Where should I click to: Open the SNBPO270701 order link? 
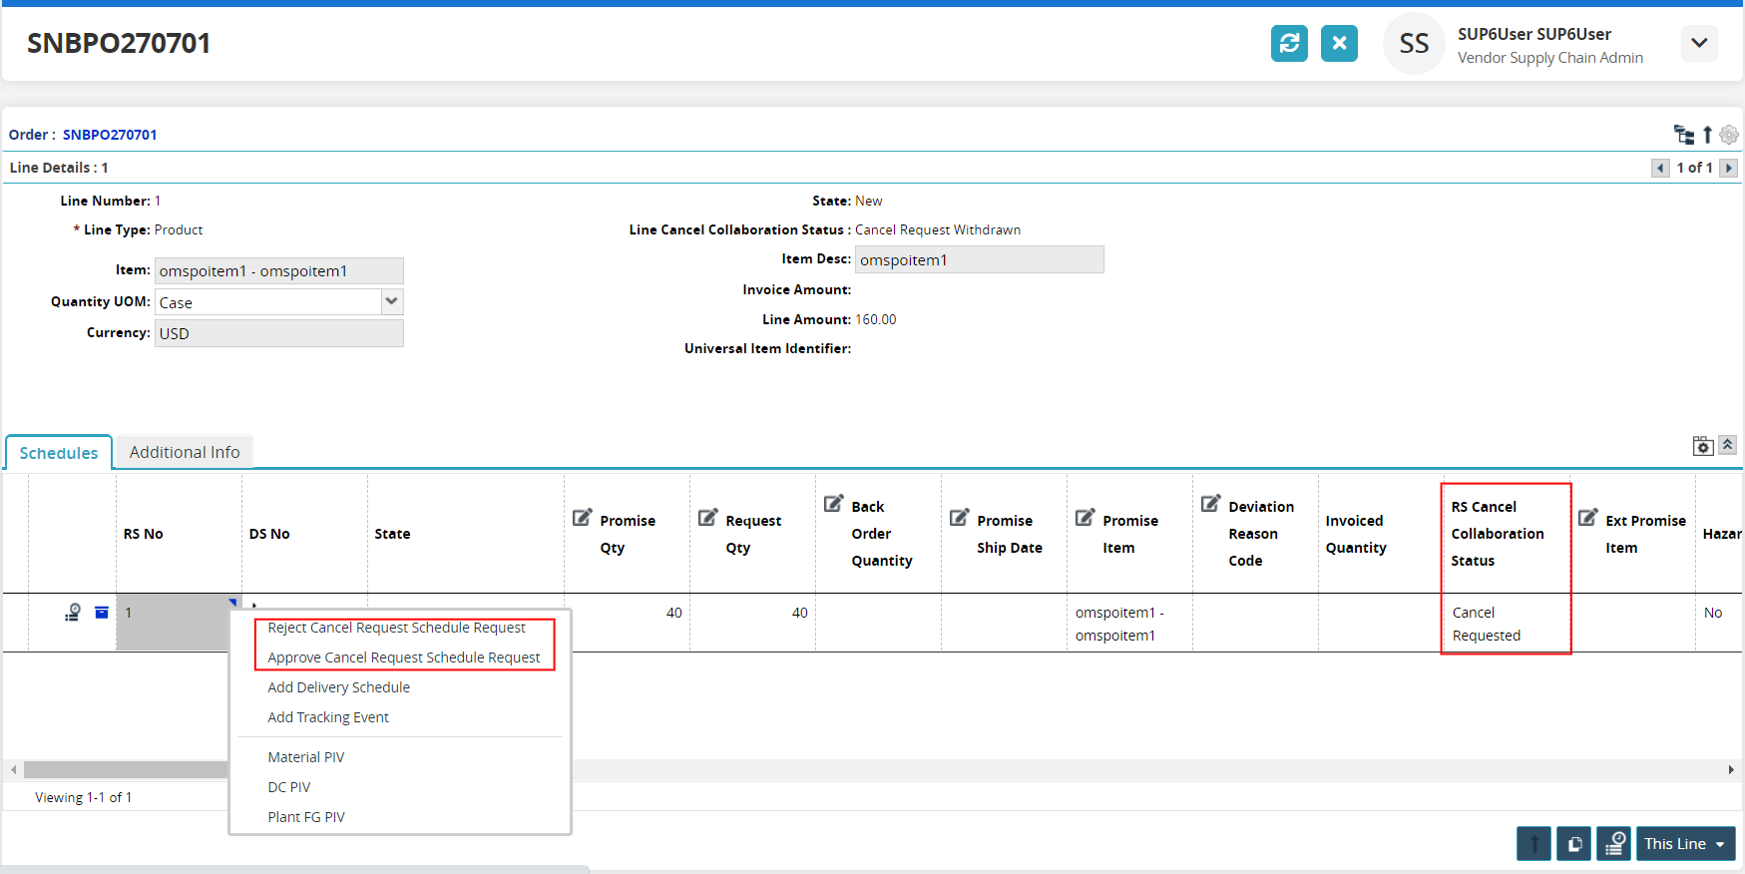[x=110, y=135]
